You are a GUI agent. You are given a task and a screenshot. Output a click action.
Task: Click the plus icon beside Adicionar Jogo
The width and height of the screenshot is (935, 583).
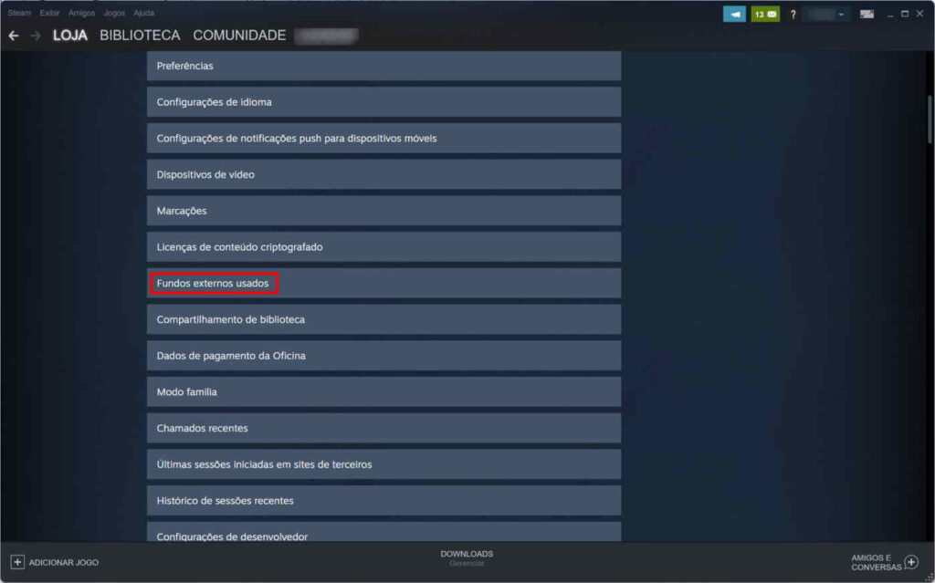pos(16,562)
